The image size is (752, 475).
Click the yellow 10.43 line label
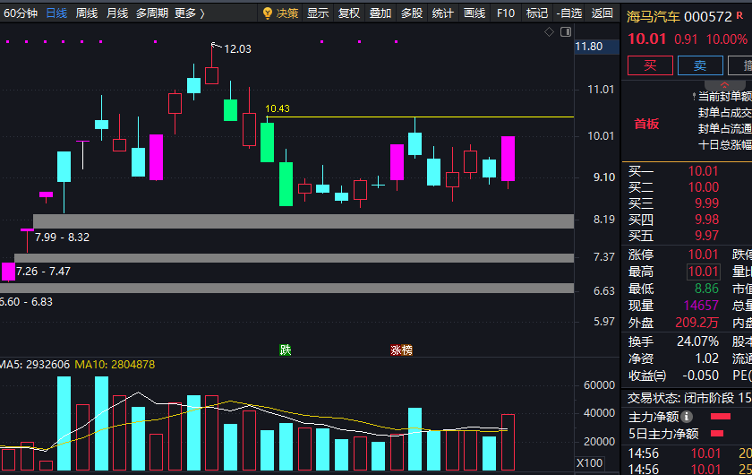coord(278,108)
